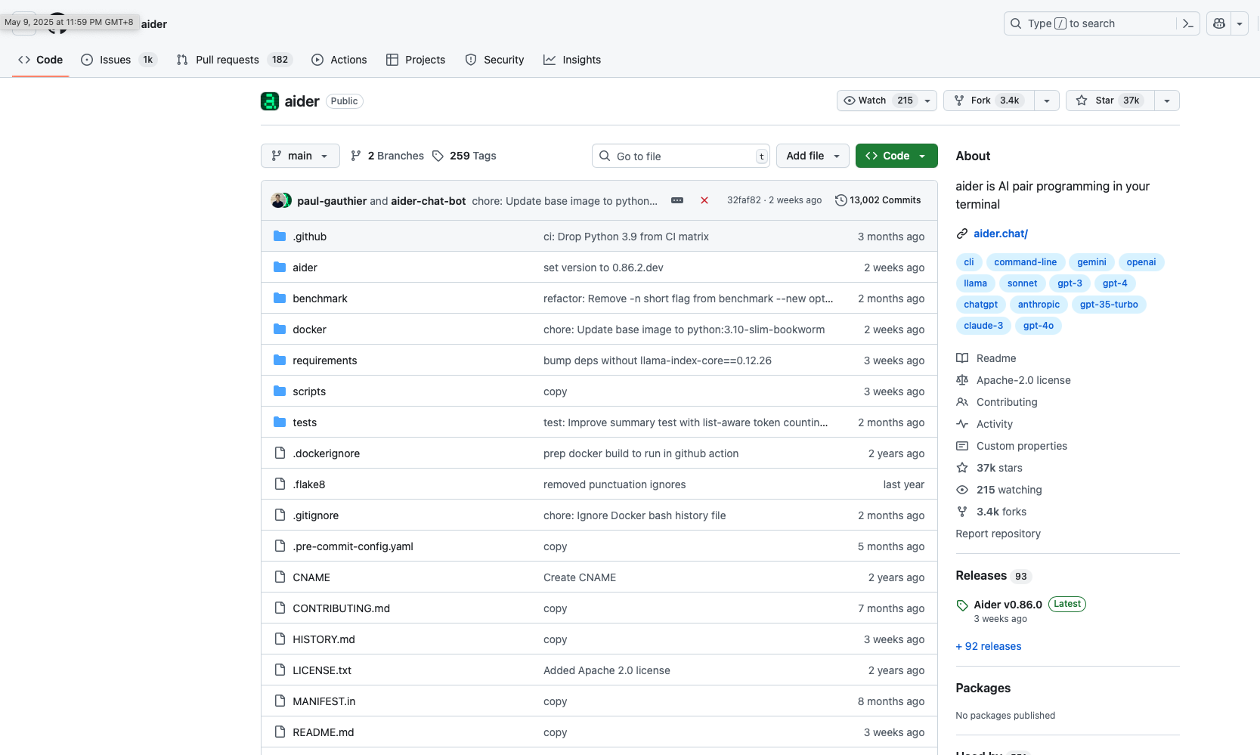Click the Custom properties icon

click(x=962, y=446)
